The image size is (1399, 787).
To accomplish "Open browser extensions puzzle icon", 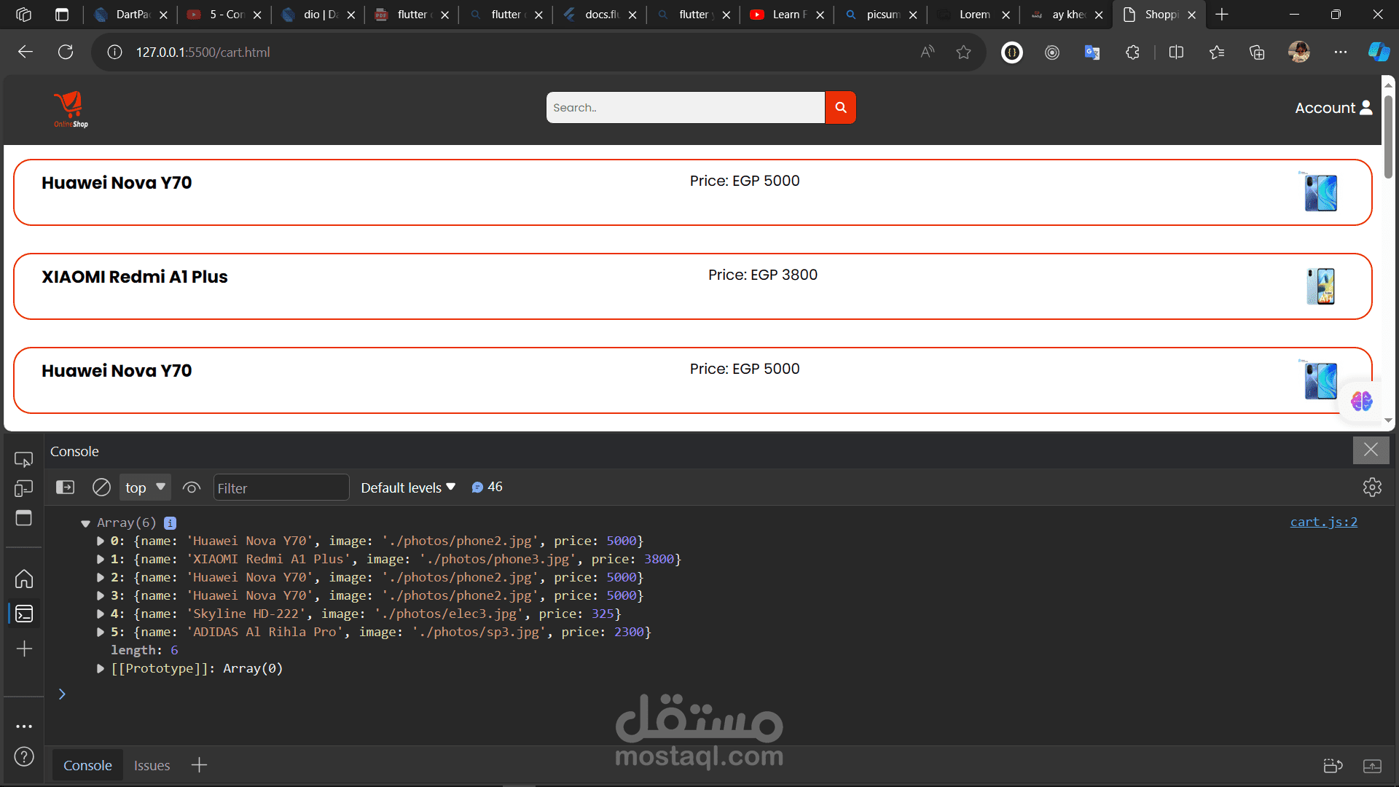I will [x=1132, y=52].
